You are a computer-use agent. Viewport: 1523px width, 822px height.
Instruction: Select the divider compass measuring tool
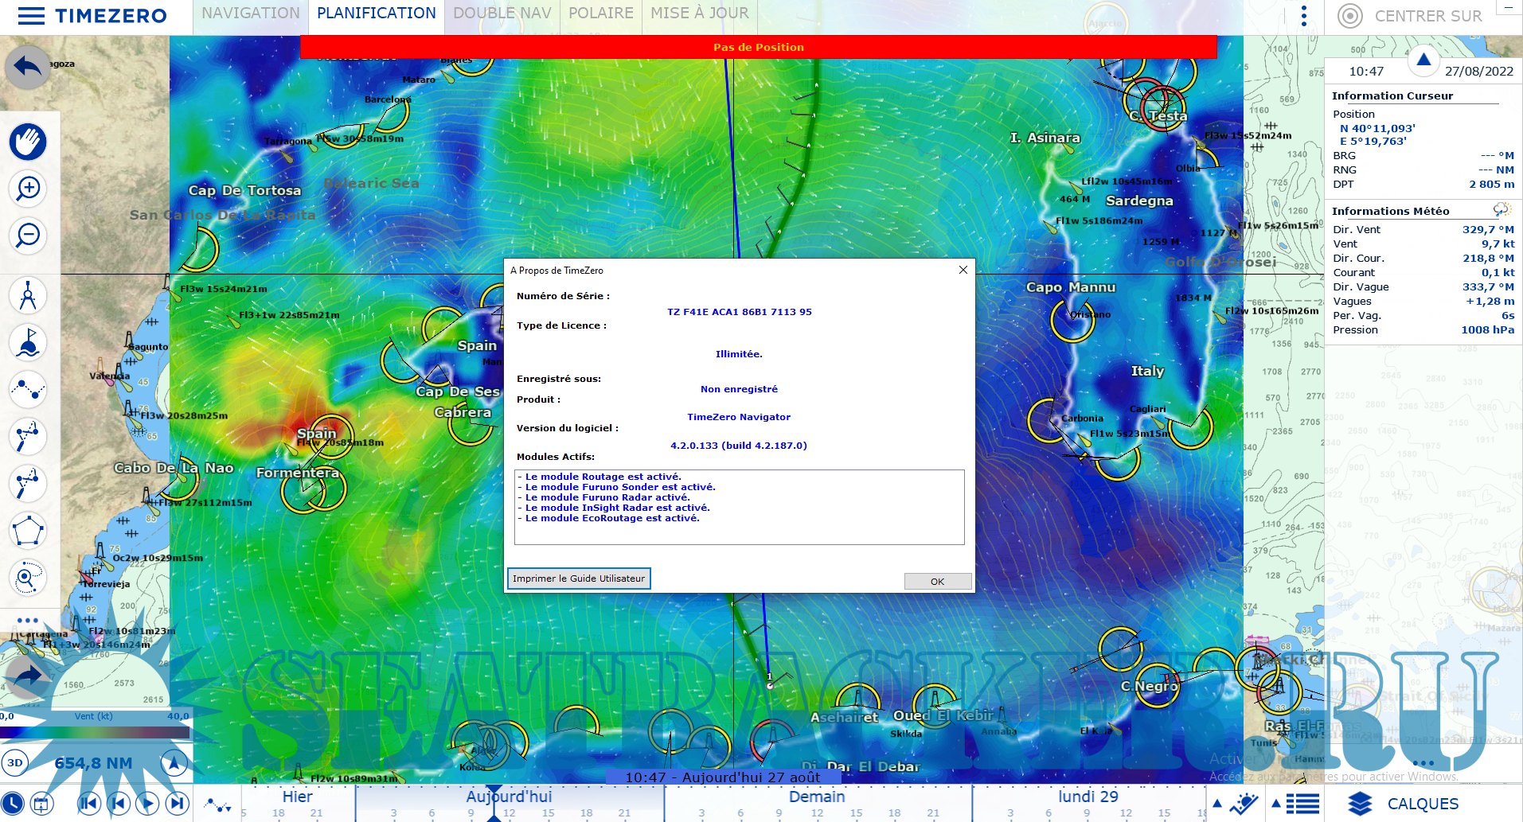coord(28,295)
